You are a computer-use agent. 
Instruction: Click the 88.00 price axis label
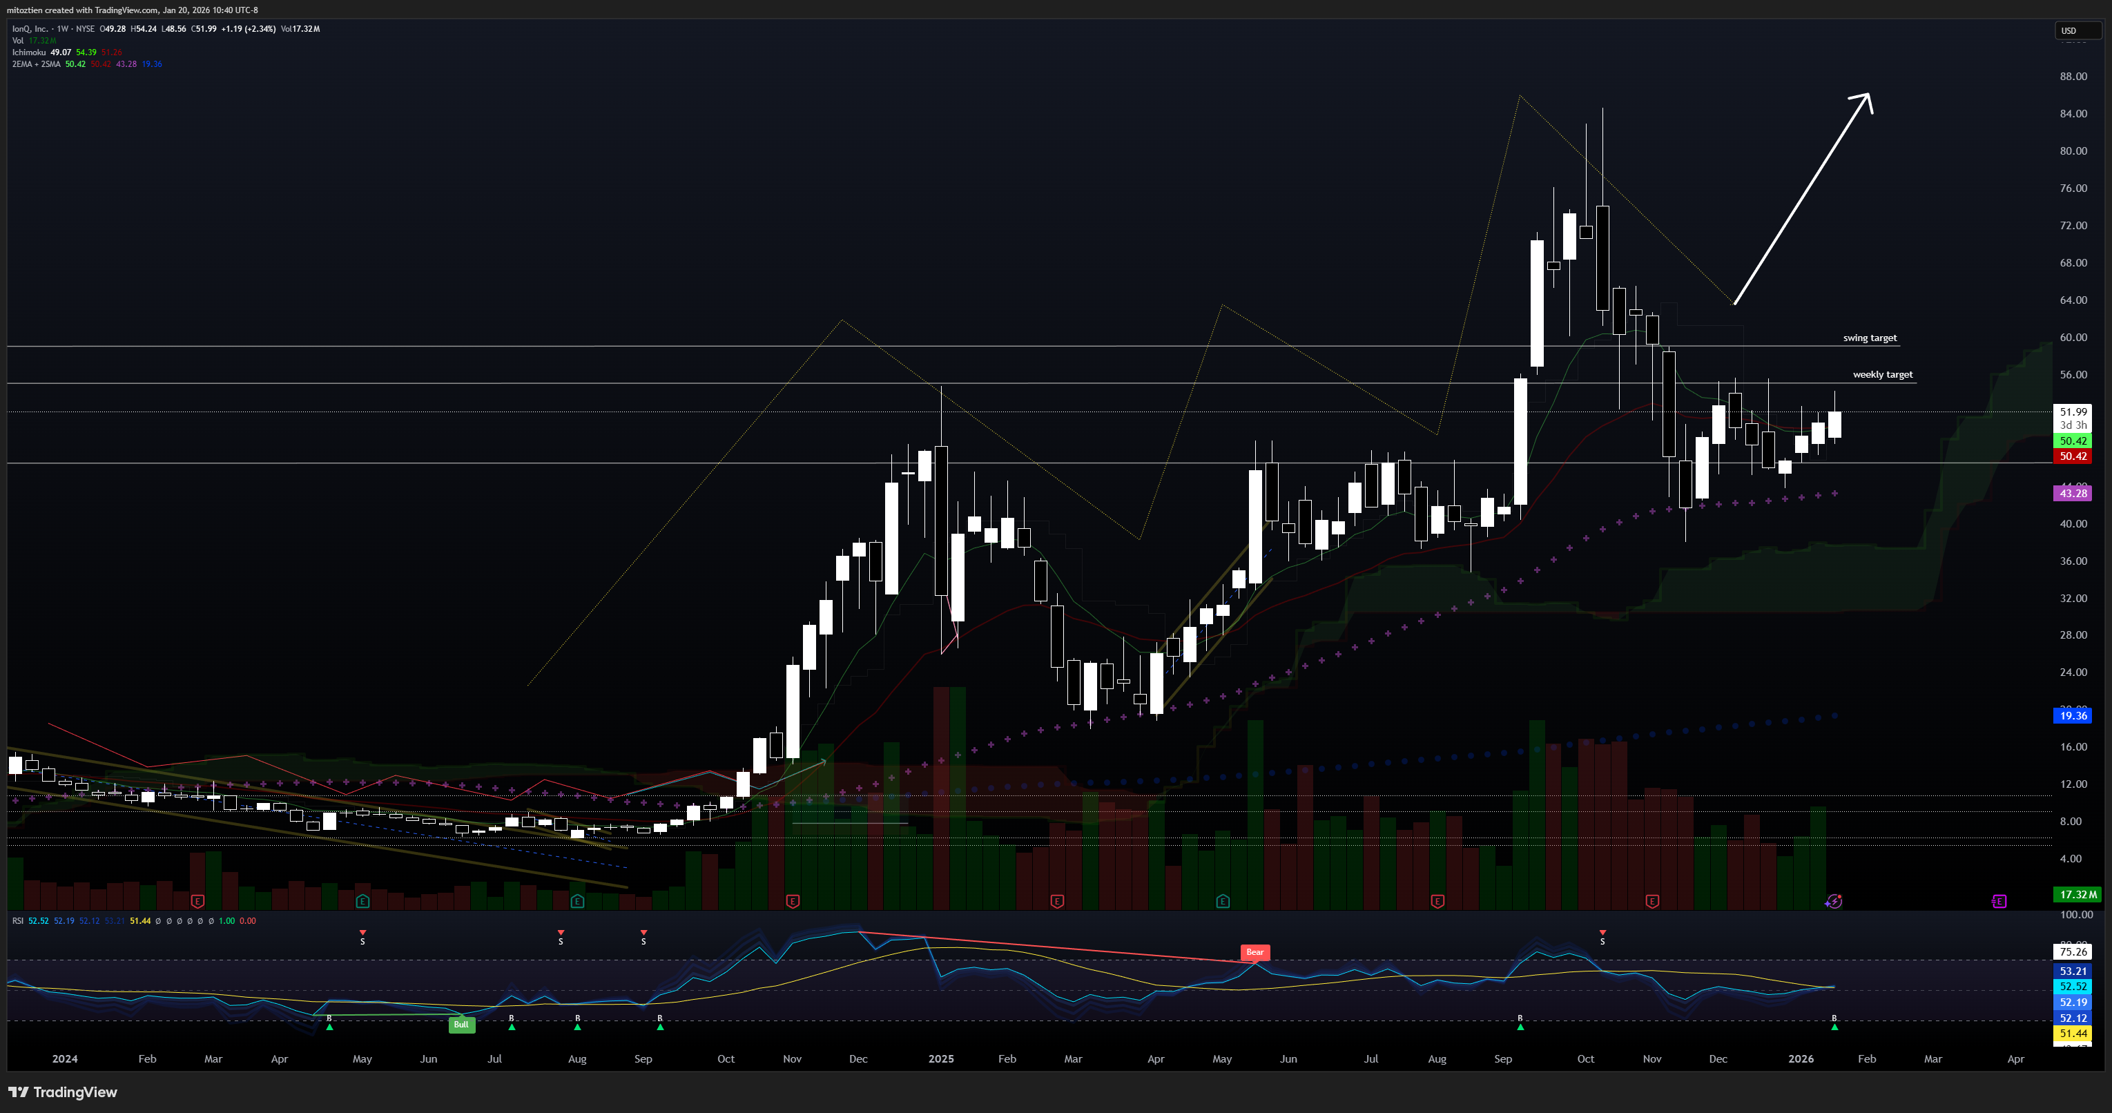coord(2073,76)
